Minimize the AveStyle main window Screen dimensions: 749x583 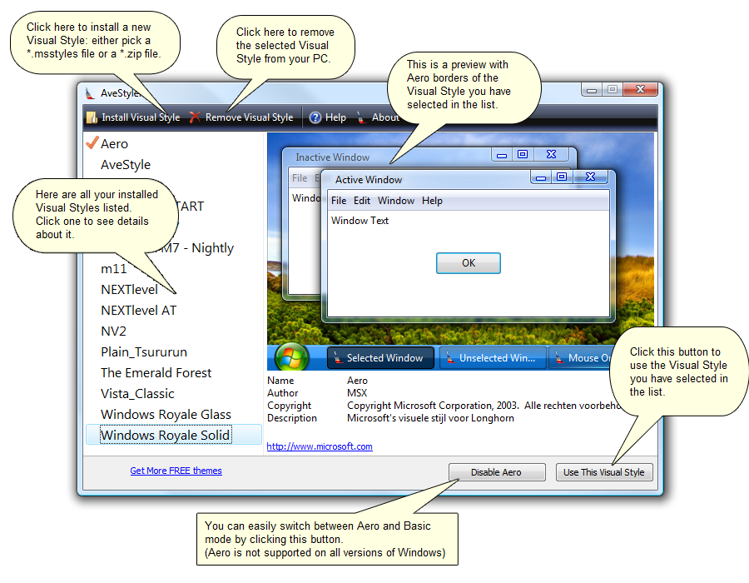[592, 90]
